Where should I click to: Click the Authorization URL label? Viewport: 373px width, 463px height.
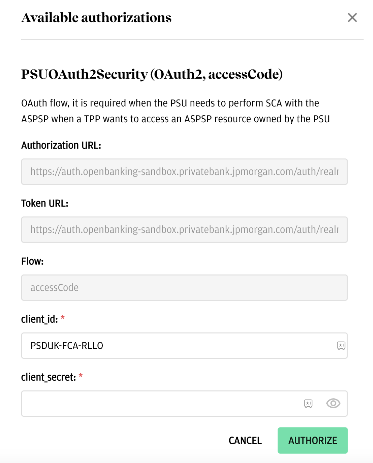point(61,145)
